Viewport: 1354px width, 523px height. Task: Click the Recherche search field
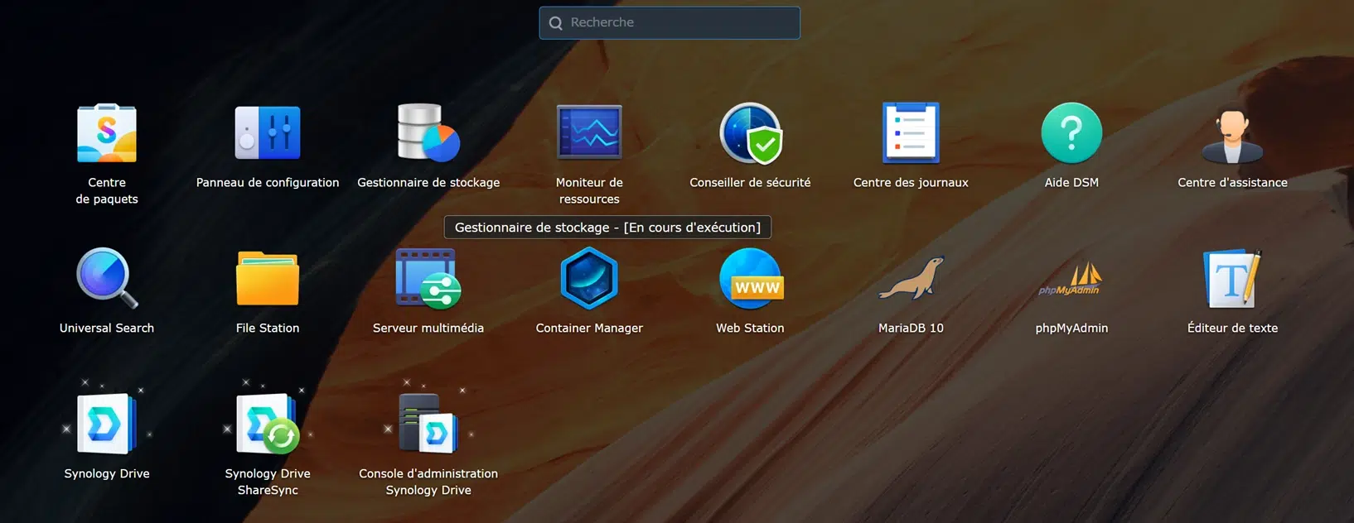click(670, 23)
